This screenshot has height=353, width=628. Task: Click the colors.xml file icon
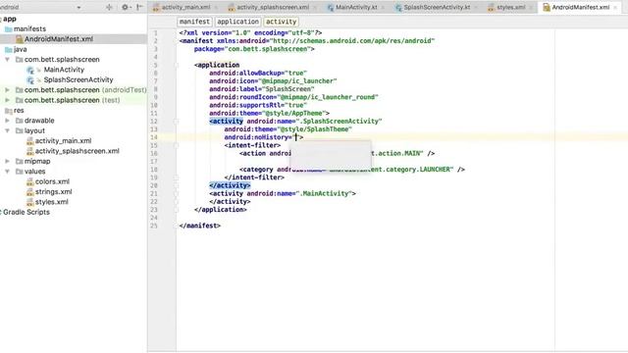[x=29, y=181]
